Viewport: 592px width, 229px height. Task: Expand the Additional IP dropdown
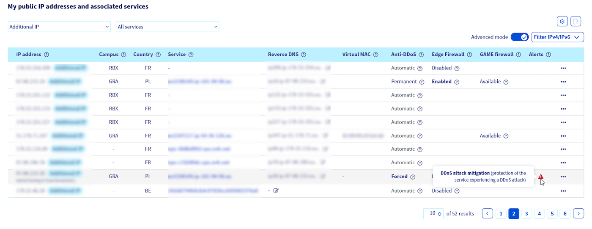(x=59, y=27)
